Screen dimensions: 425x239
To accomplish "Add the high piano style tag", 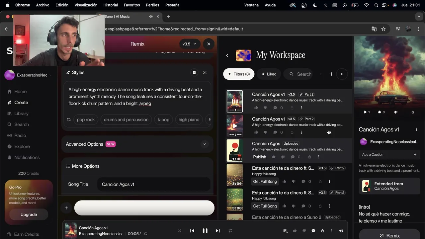I will (x=189, y=119).
